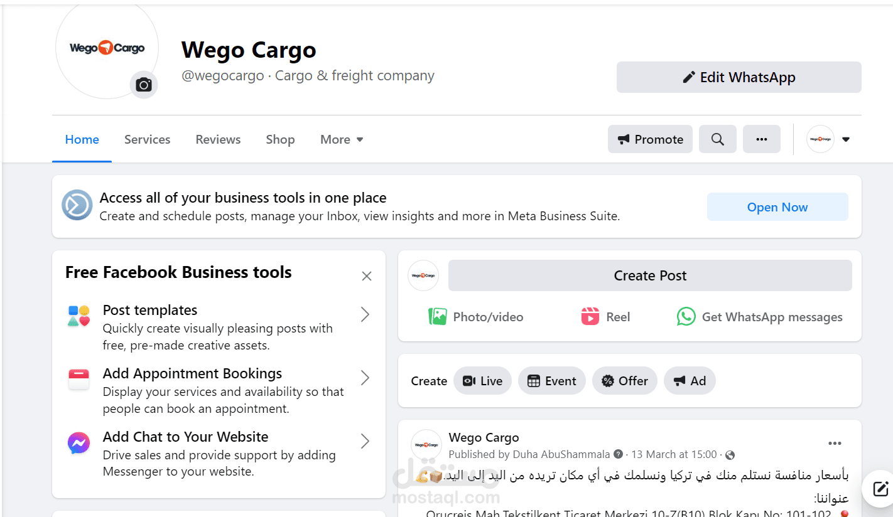893x517 pixels.
Task: Switch to the Reviews tab
Action: click(x=218, y=139)
